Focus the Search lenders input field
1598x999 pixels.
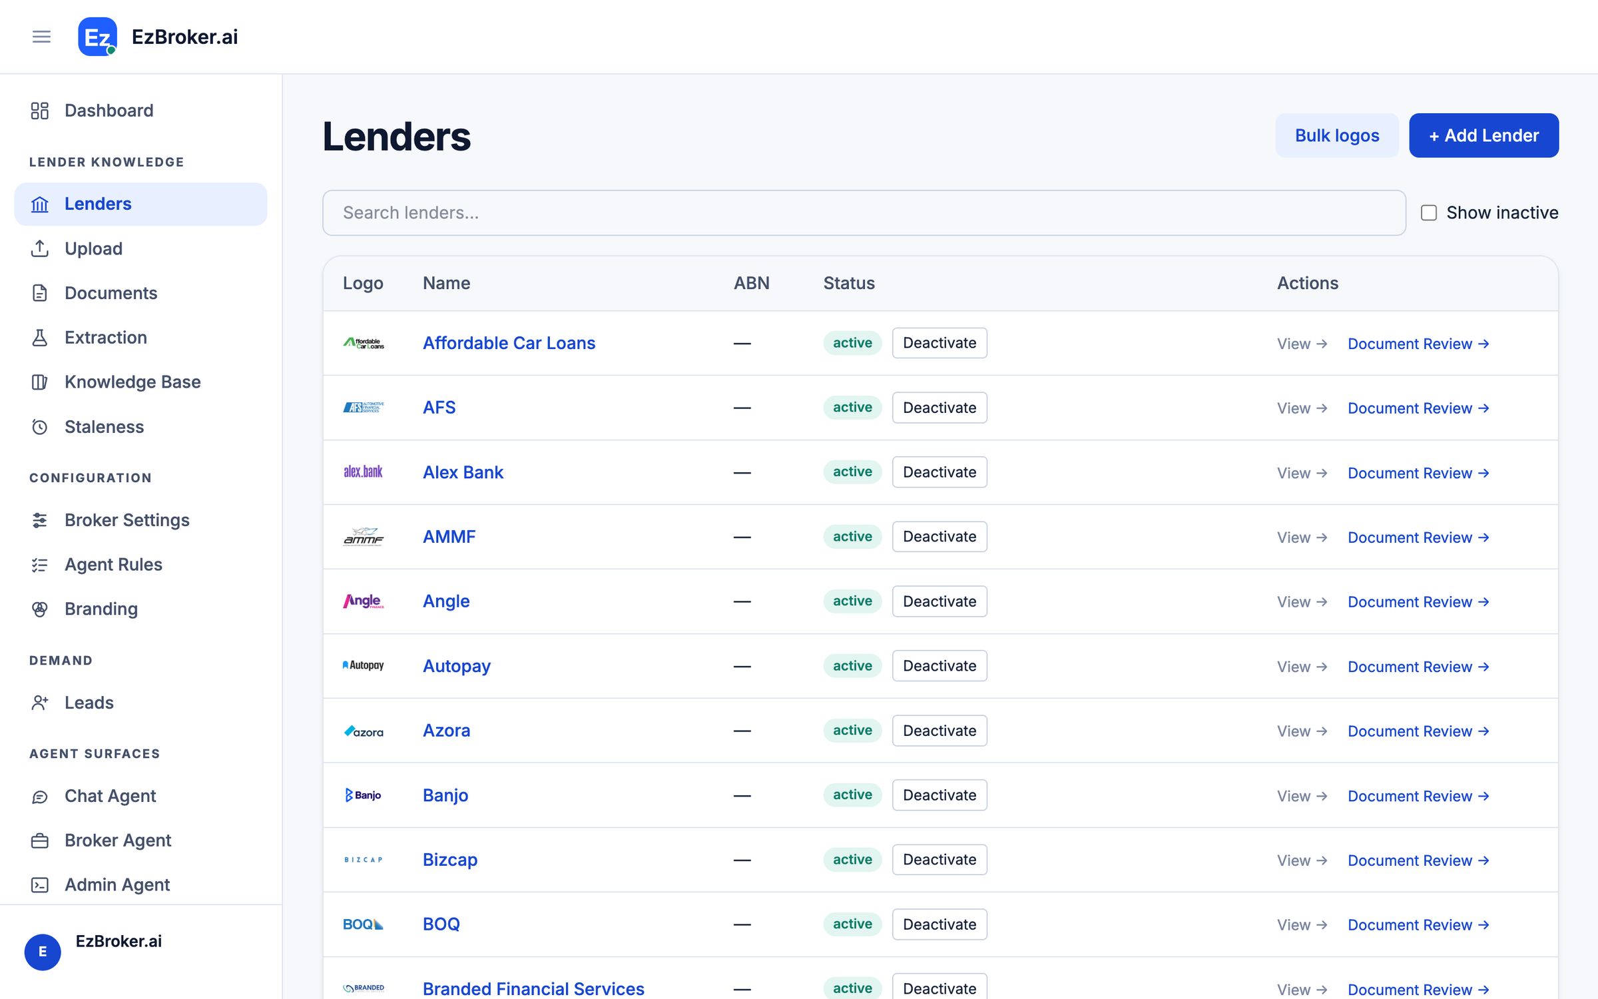click(x=864, y=212)
